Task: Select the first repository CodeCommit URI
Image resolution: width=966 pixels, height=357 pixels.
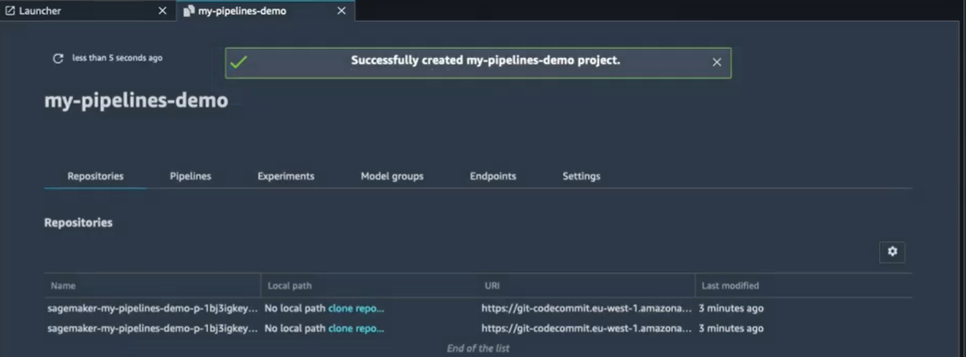Action: [x=586, y=308]
